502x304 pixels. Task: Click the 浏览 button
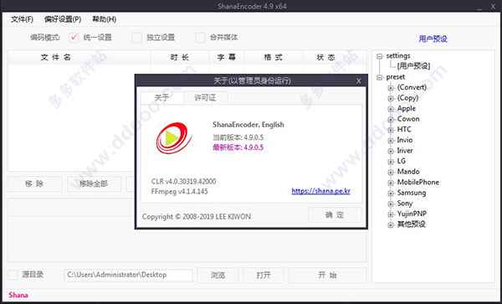[x=218, y=276]
